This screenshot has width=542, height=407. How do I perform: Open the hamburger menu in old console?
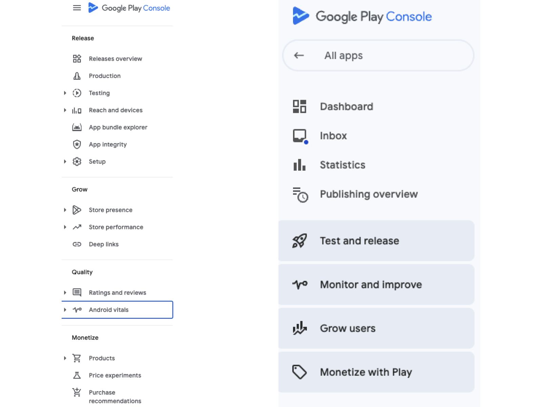(77, 8)
